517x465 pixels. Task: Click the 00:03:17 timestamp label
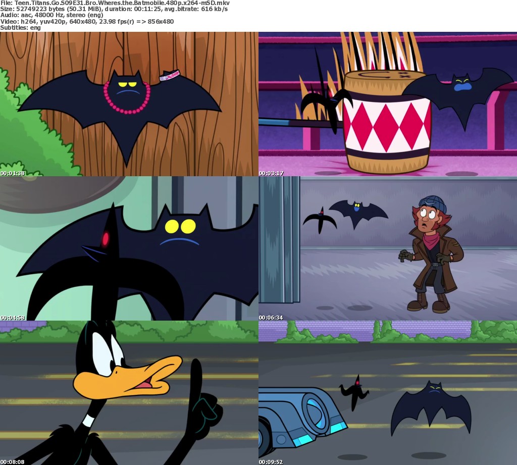tap(271, 173)
